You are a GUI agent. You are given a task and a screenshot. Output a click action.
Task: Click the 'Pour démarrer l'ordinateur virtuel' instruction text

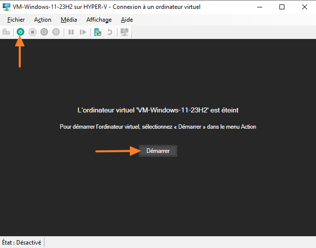[x=158, y=127]
